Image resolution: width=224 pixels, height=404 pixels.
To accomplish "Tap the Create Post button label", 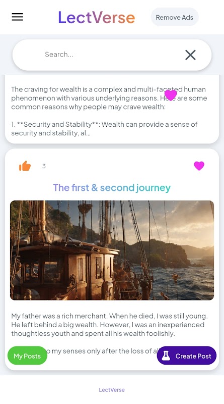I will pyautogui.click(x=193, y=356).
